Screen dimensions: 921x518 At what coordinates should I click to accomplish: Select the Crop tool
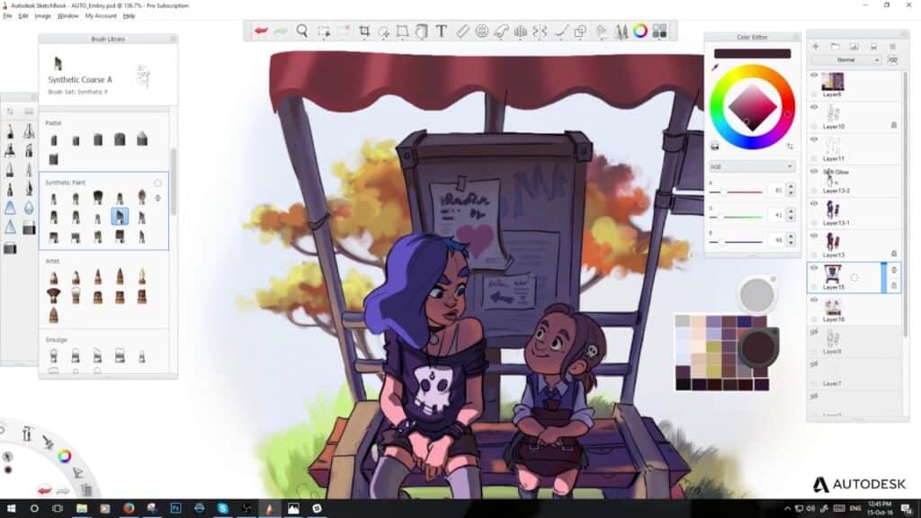(366, 32)
